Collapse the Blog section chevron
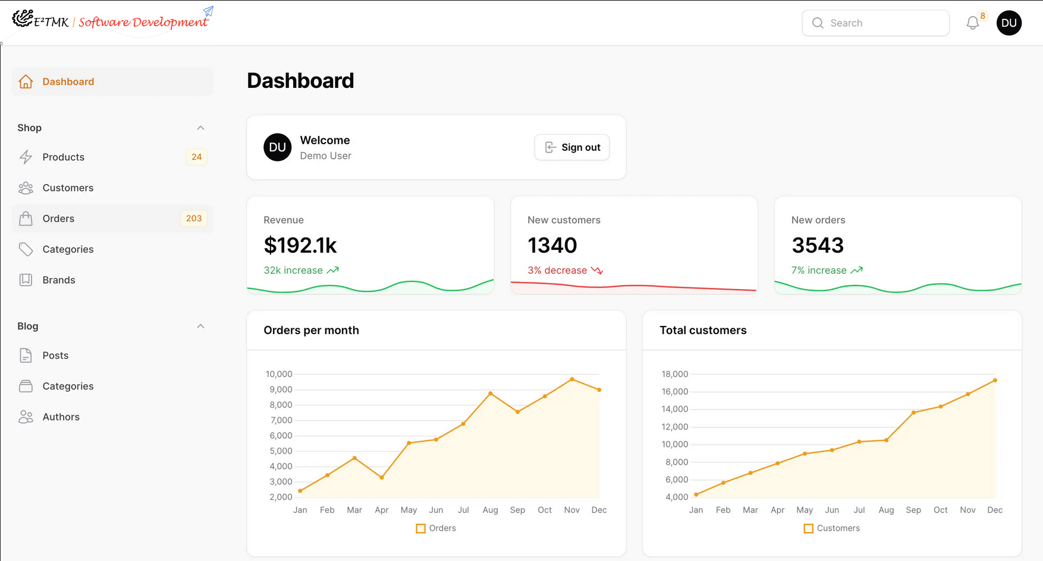The height and width of the screenshot is (561, 1043). (200, 326)
